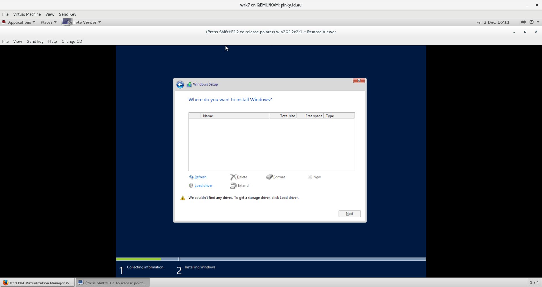The height and width of the screenshot is (287, 542).
Task: Click the Format drive icon
Action: [x=269, y=177]
